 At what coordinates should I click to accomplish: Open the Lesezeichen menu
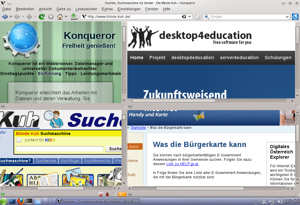(x=86, y=9)
